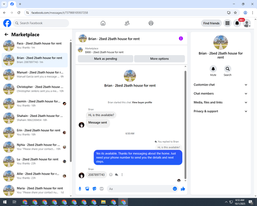Choose a sticker icon in composer
Screen dimensions: 257x206
(95, 189)
